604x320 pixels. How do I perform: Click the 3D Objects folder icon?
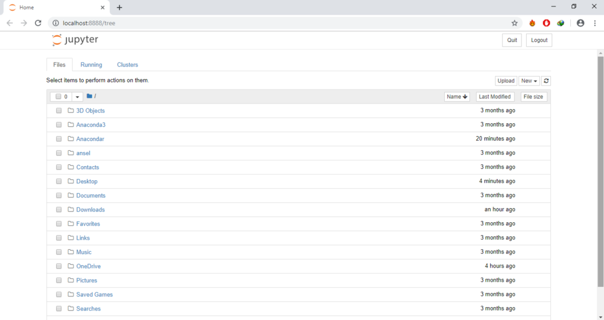71,110
